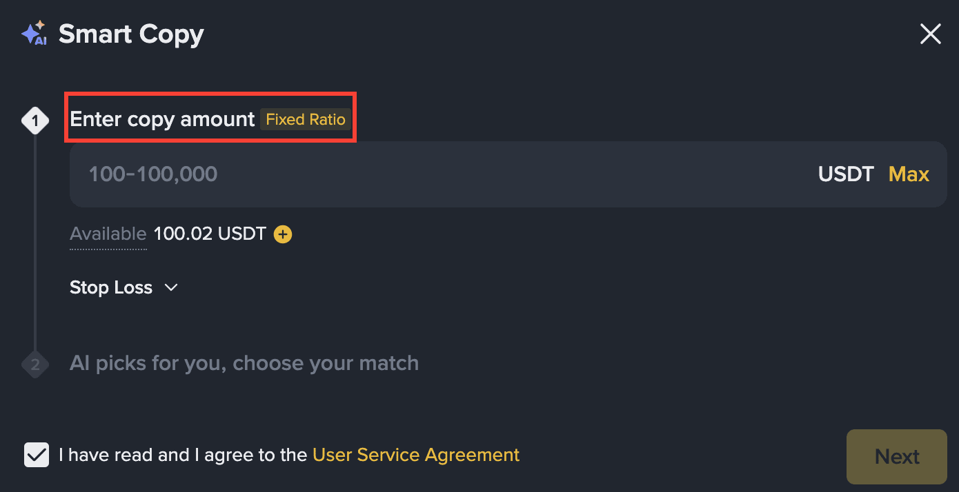Click the yellow plus icon to add funds

pos(283,234)
